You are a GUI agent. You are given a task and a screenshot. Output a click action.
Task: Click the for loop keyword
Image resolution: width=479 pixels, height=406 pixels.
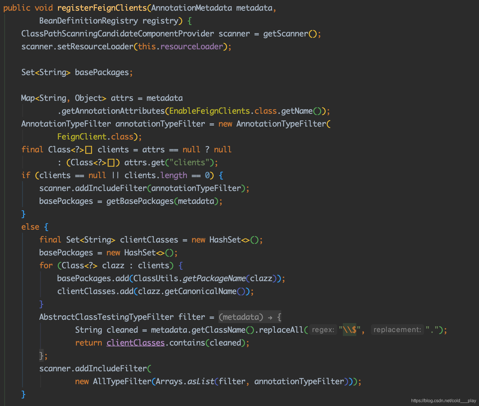coord(46,265)
